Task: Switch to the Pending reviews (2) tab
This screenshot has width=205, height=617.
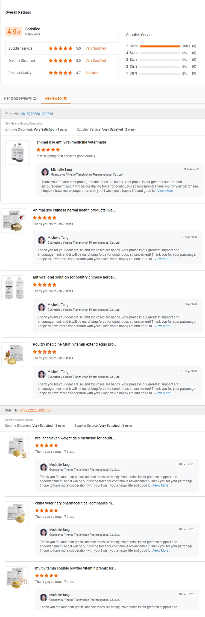Action: click(21, 98)
